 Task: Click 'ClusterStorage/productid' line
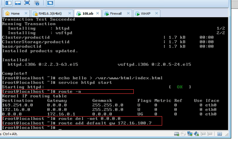click(x=36, y=42)
